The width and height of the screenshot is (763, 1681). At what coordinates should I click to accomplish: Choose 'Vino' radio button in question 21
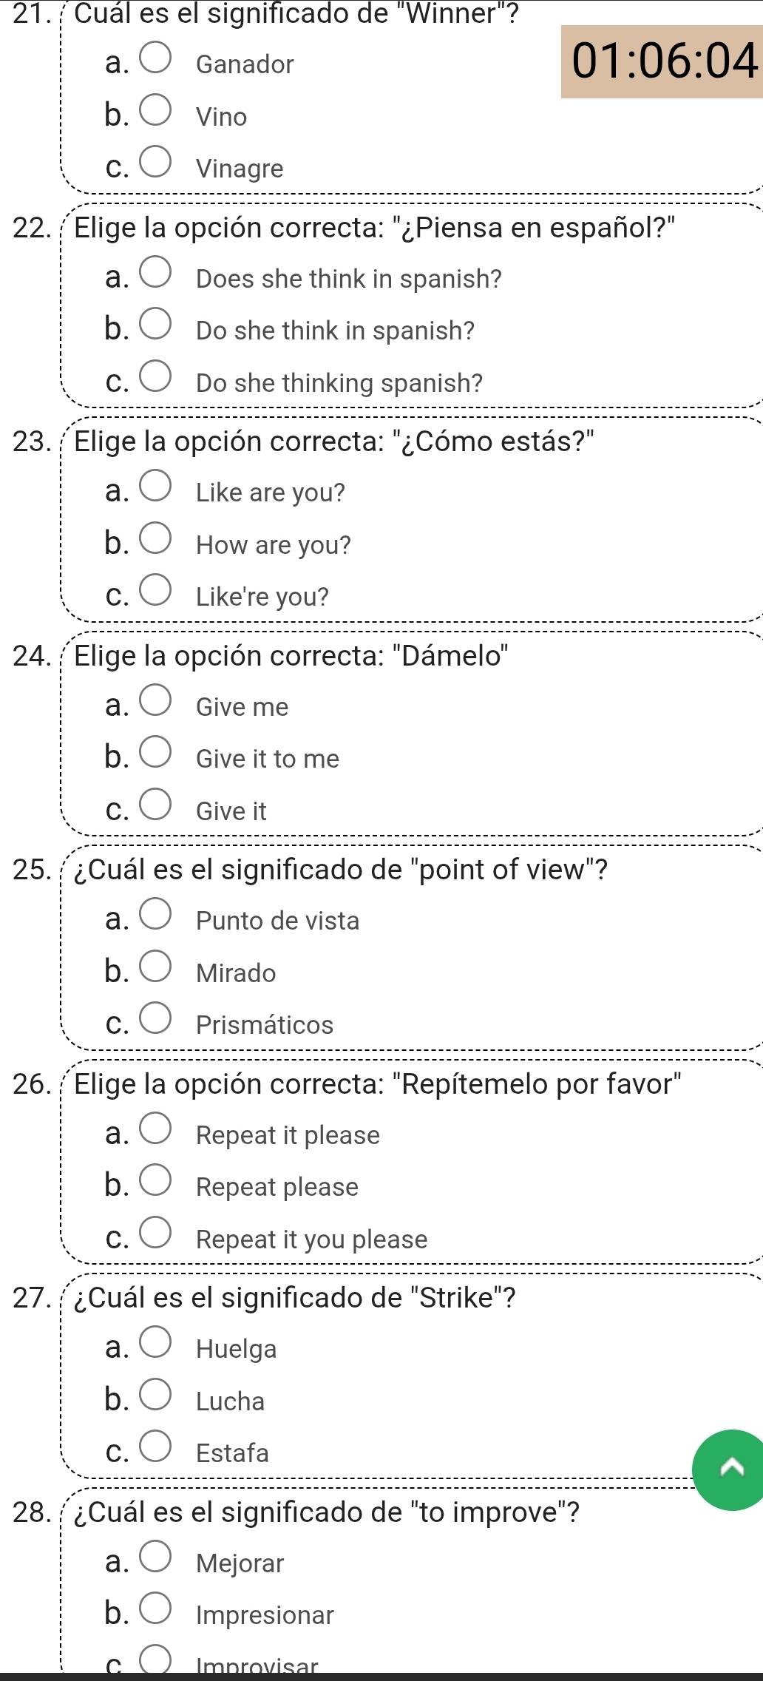(x=157, y=115)
